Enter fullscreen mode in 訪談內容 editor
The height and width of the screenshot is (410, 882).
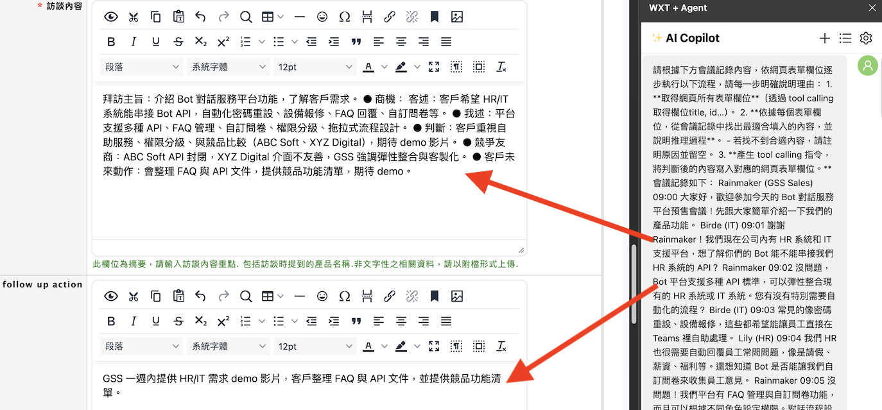point(433,67)
